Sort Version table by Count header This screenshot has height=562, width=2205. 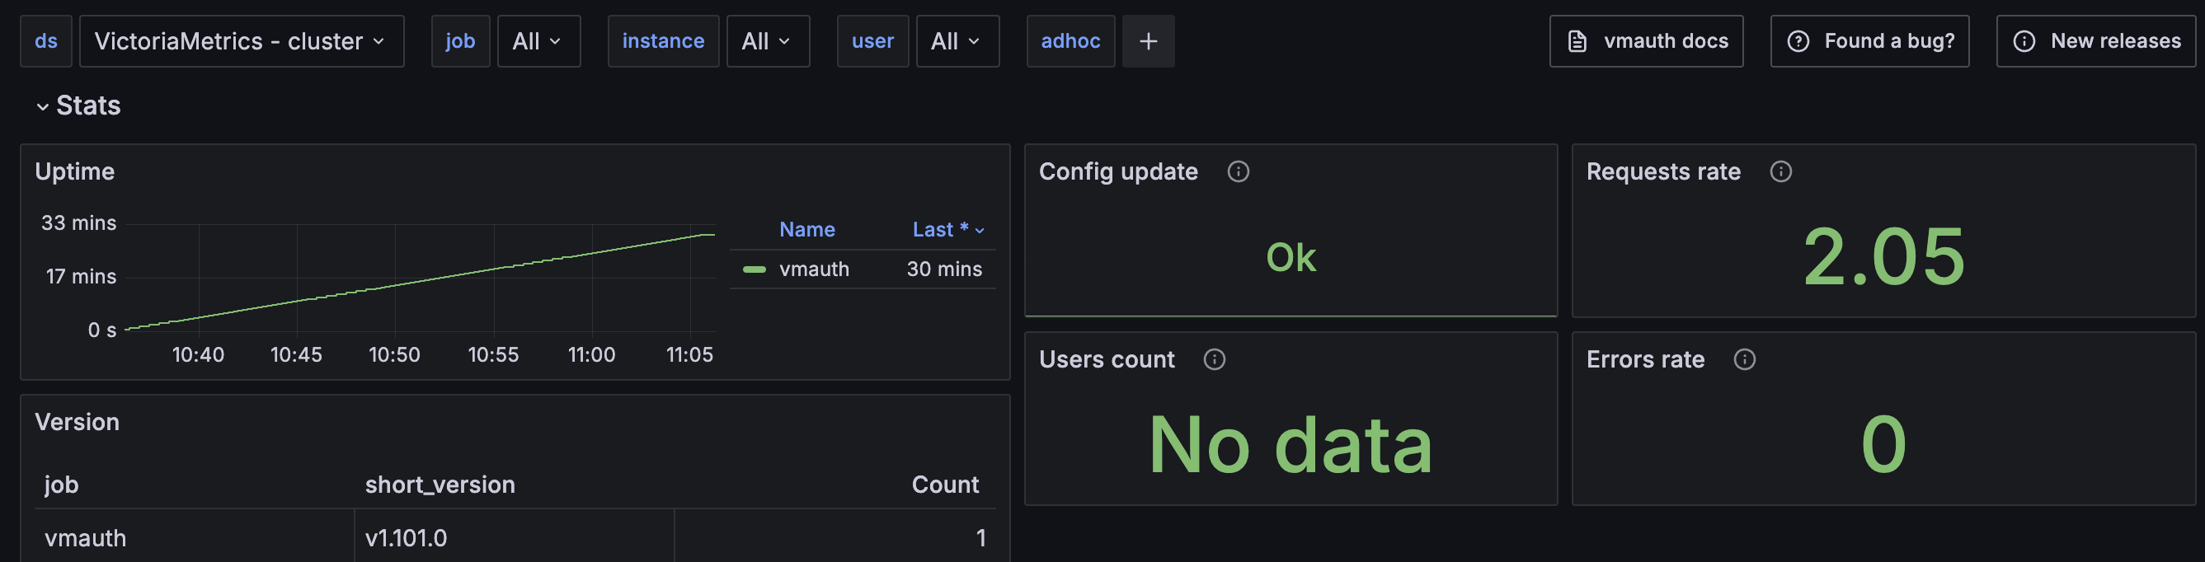pyautogui.click(x=944, y=485)
